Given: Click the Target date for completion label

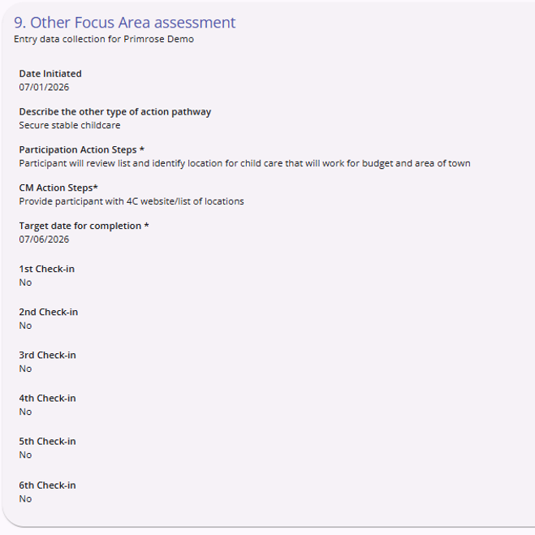Looking at the screenshot, I should [x=84, y=226].
